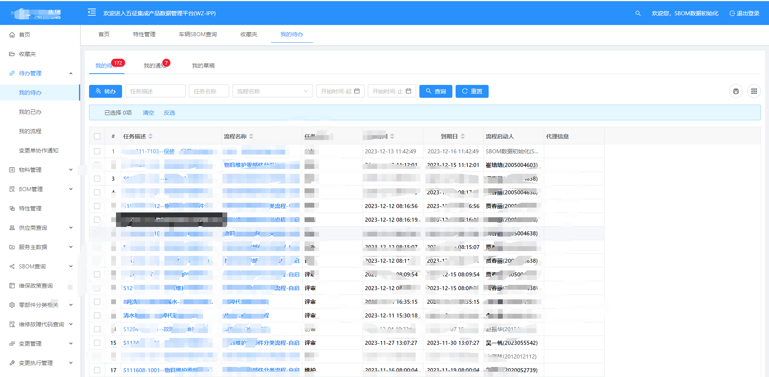
Task: Click 清空 to clear selection
Action: (148, 113)
